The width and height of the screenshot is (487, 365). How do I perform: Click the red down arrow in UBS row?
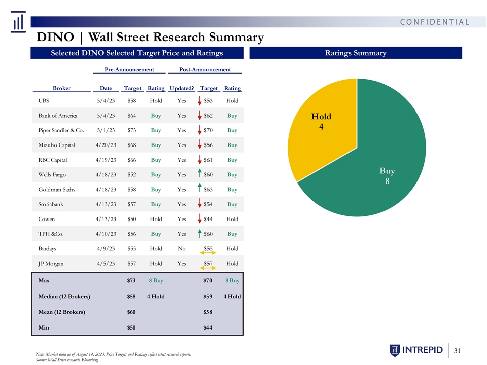pos(200,100)
